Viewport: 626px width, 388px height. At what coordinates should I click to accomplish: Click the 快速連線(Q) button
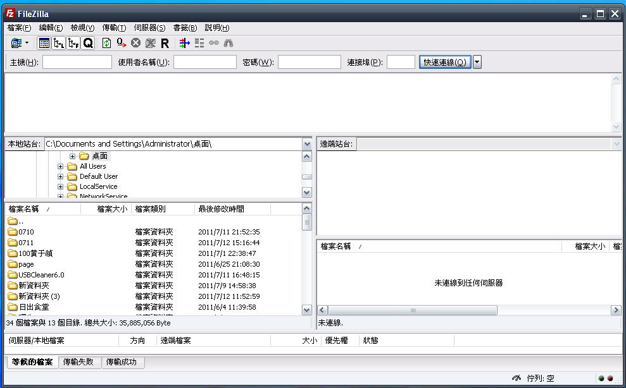coord(445,62)
